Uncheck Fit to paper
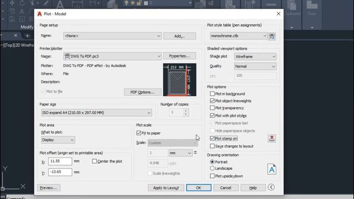Screen dimensions: 354x199 click(x=139, y=133)
